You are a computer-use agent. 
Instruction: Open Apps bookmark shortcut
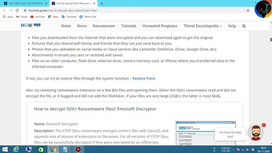[8, 17]
